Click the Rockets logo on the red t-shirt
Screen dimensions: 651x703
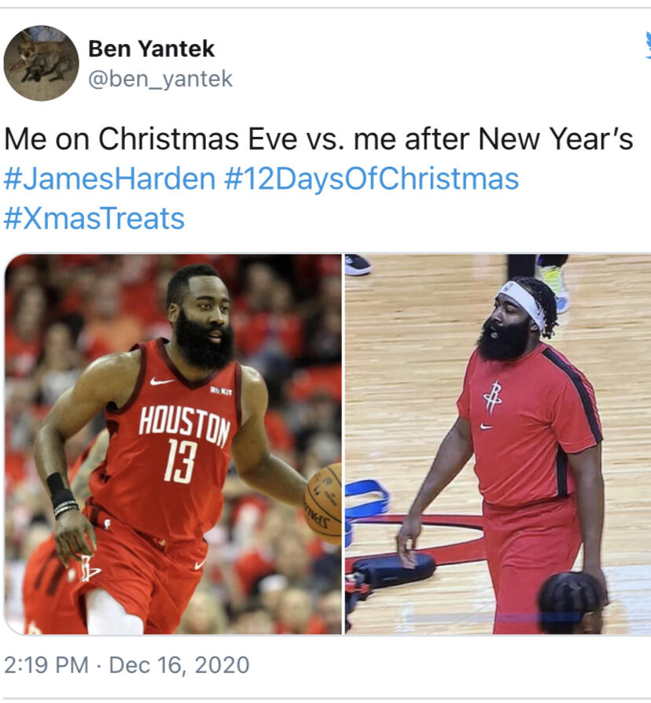point(493,398)
